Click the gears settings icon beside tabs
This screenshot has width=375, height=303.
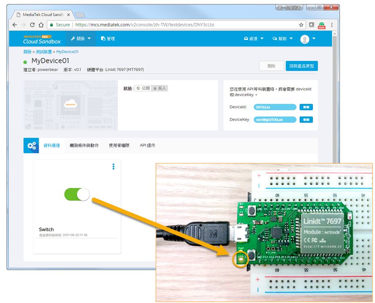pyautogui.click(x=31, y=145)
